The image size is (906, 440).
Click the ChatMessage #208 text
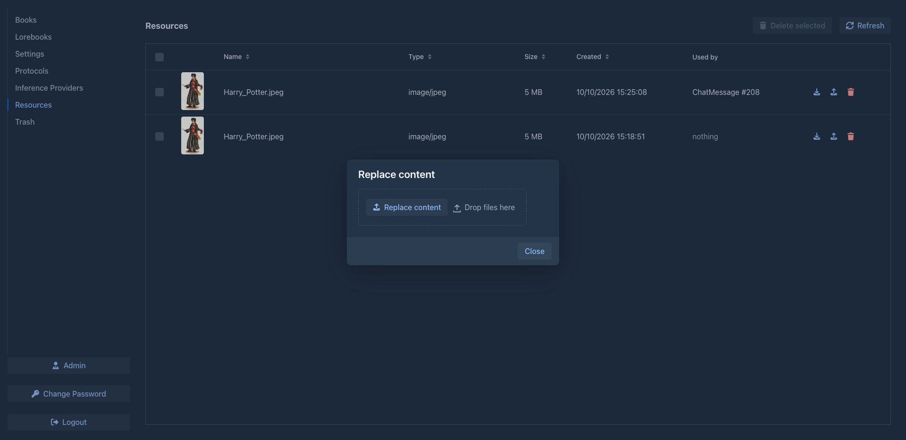[726, 92]
